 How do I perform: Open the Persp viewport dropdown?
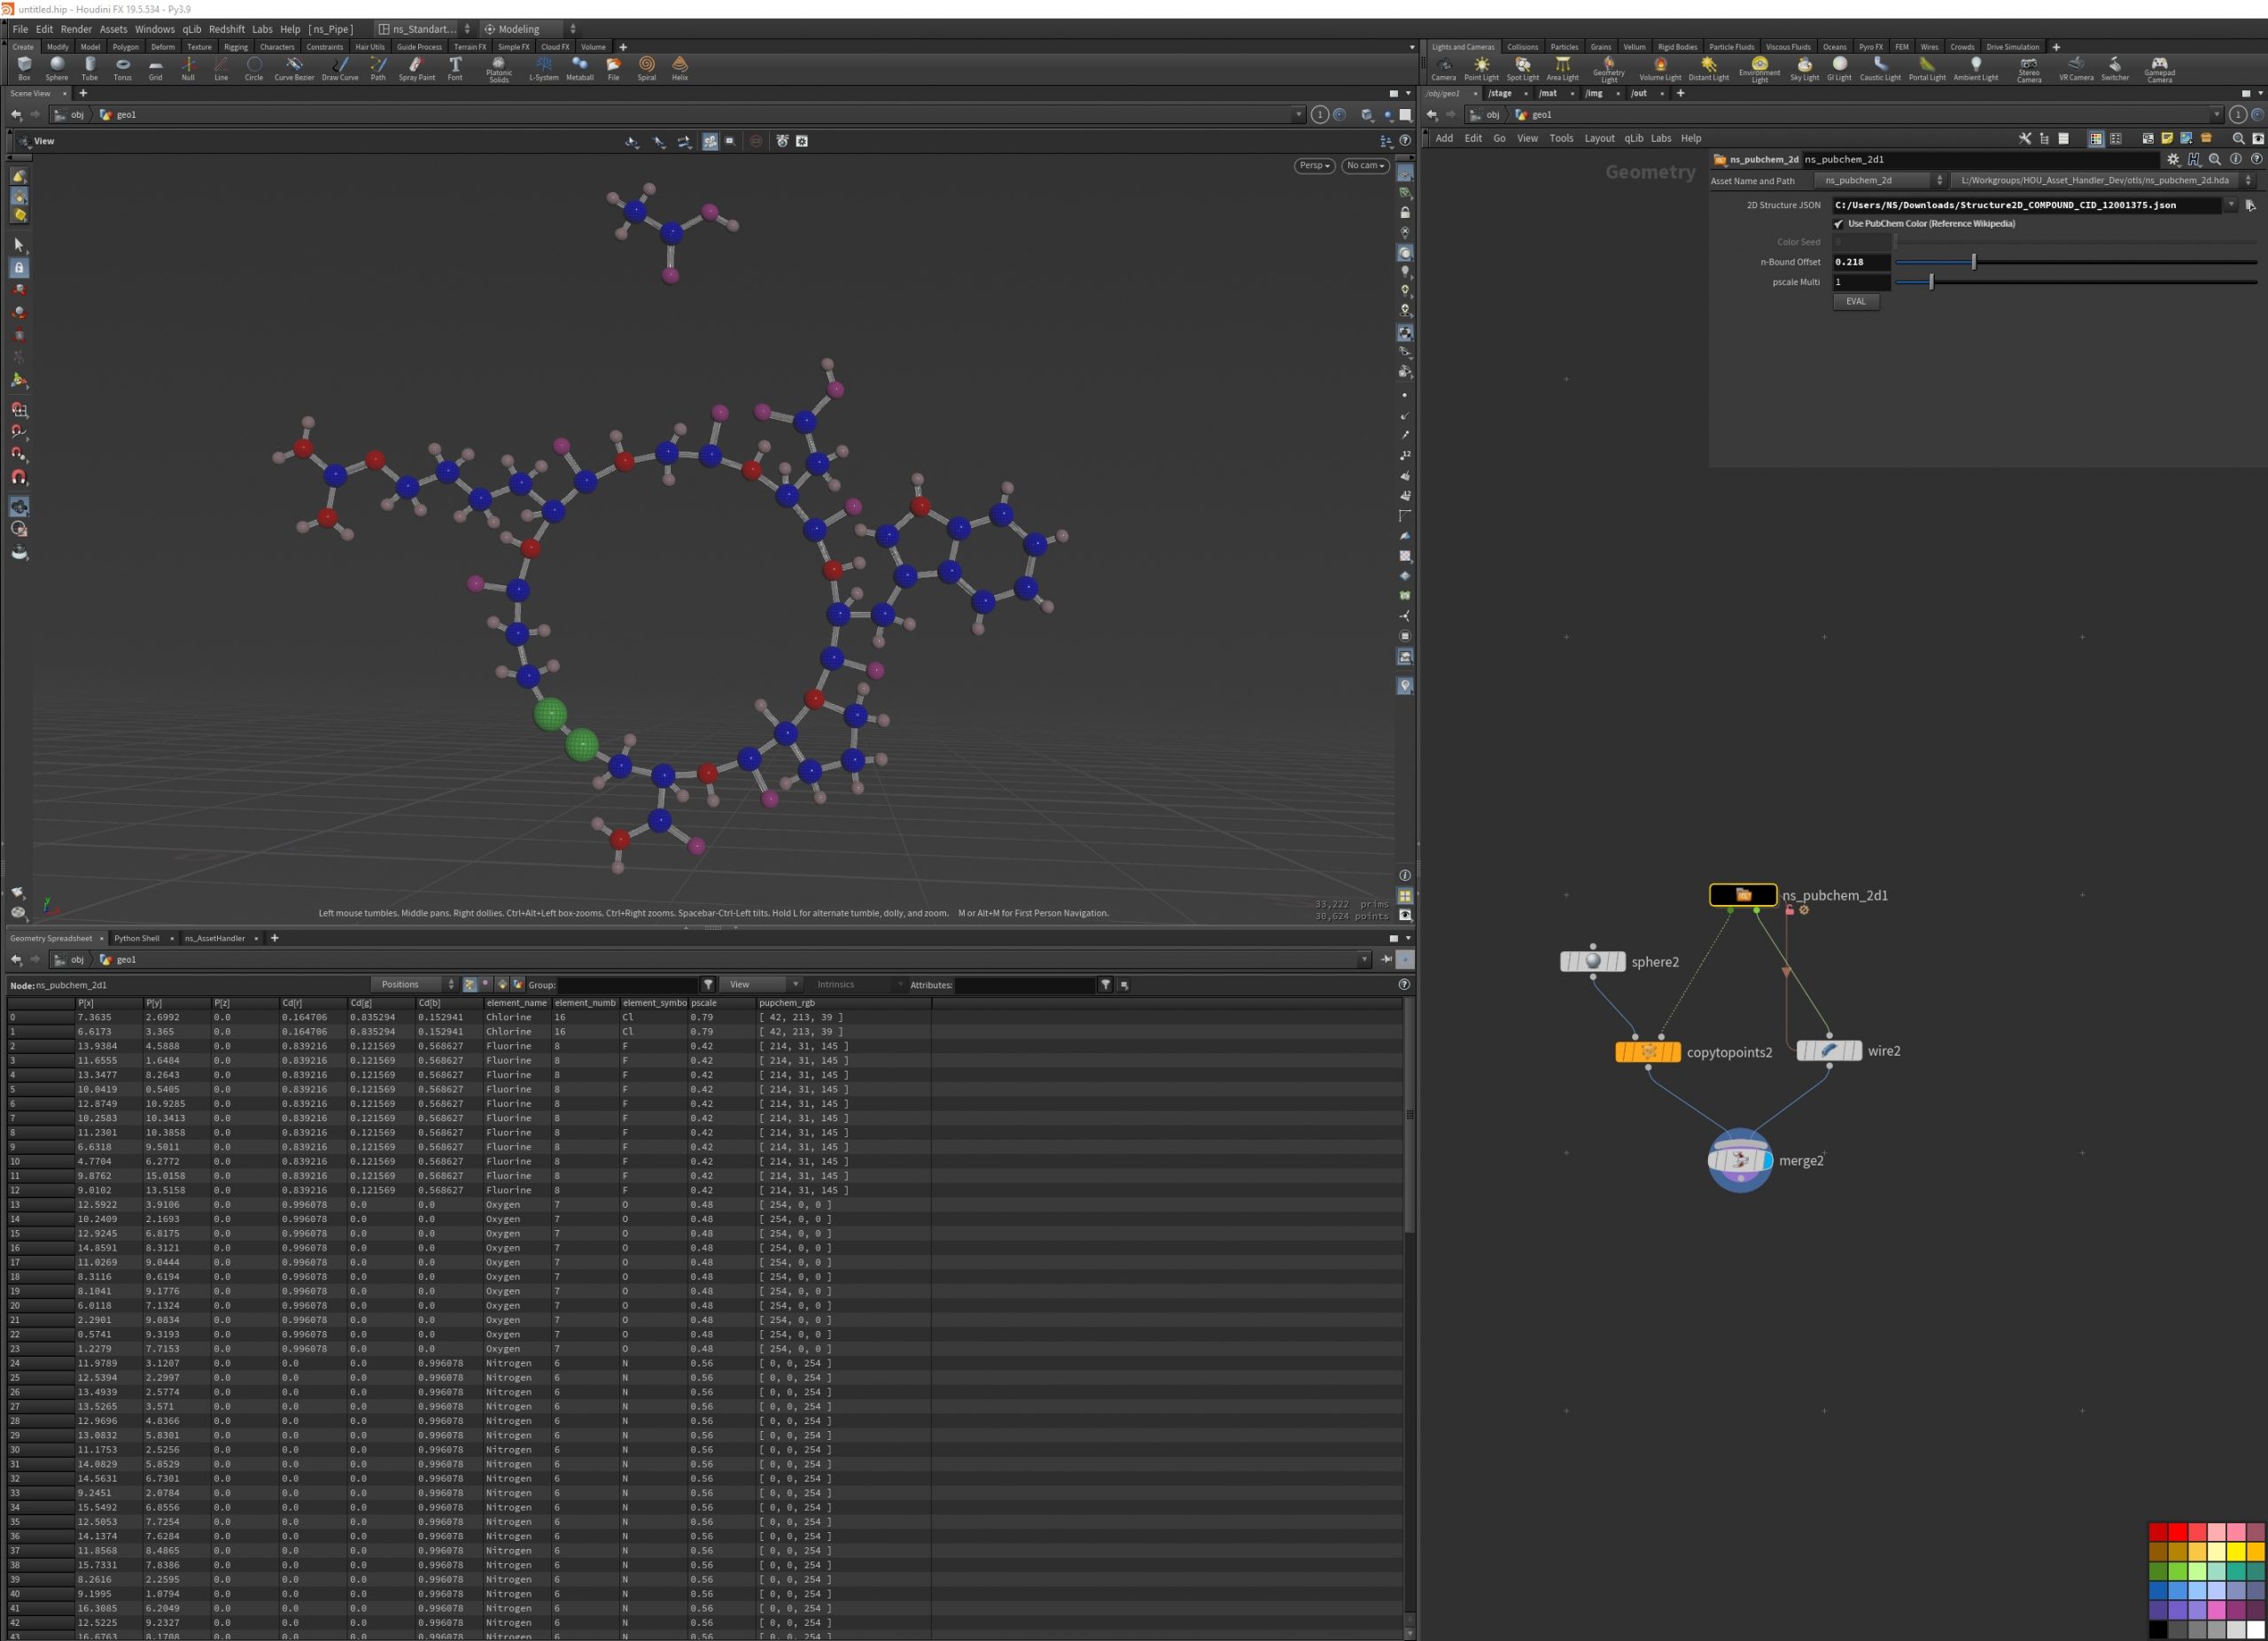[x=1314, y=166]
